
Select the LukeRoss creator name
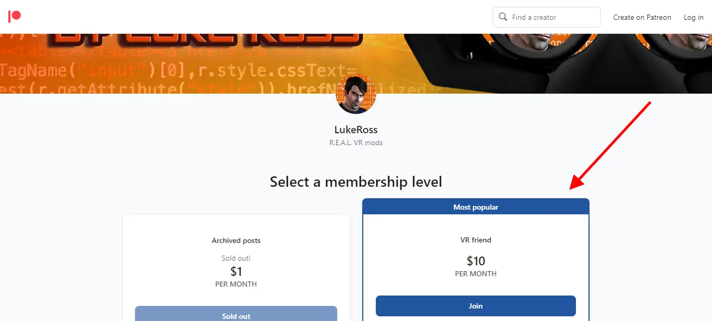356,130
